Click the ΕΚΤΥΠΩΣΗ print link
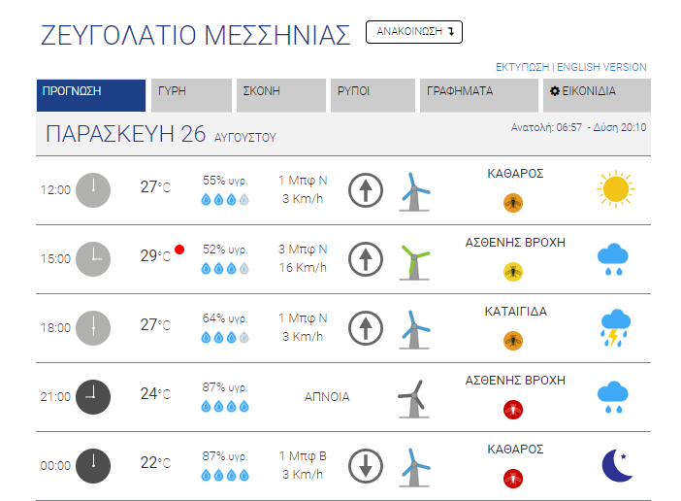Screen dimensions: 681x501 coord(523,67)
